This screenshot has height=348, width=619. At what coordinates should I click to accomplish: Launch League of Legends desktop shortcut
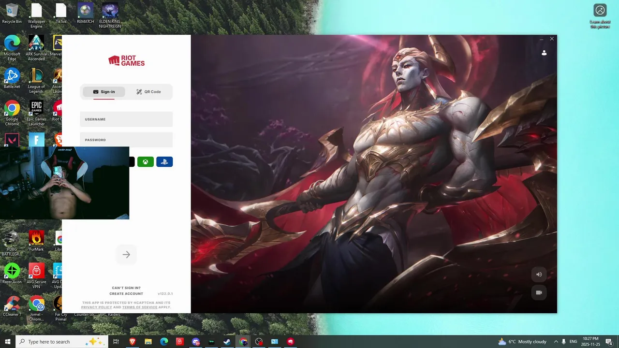[x=36, y=81]
